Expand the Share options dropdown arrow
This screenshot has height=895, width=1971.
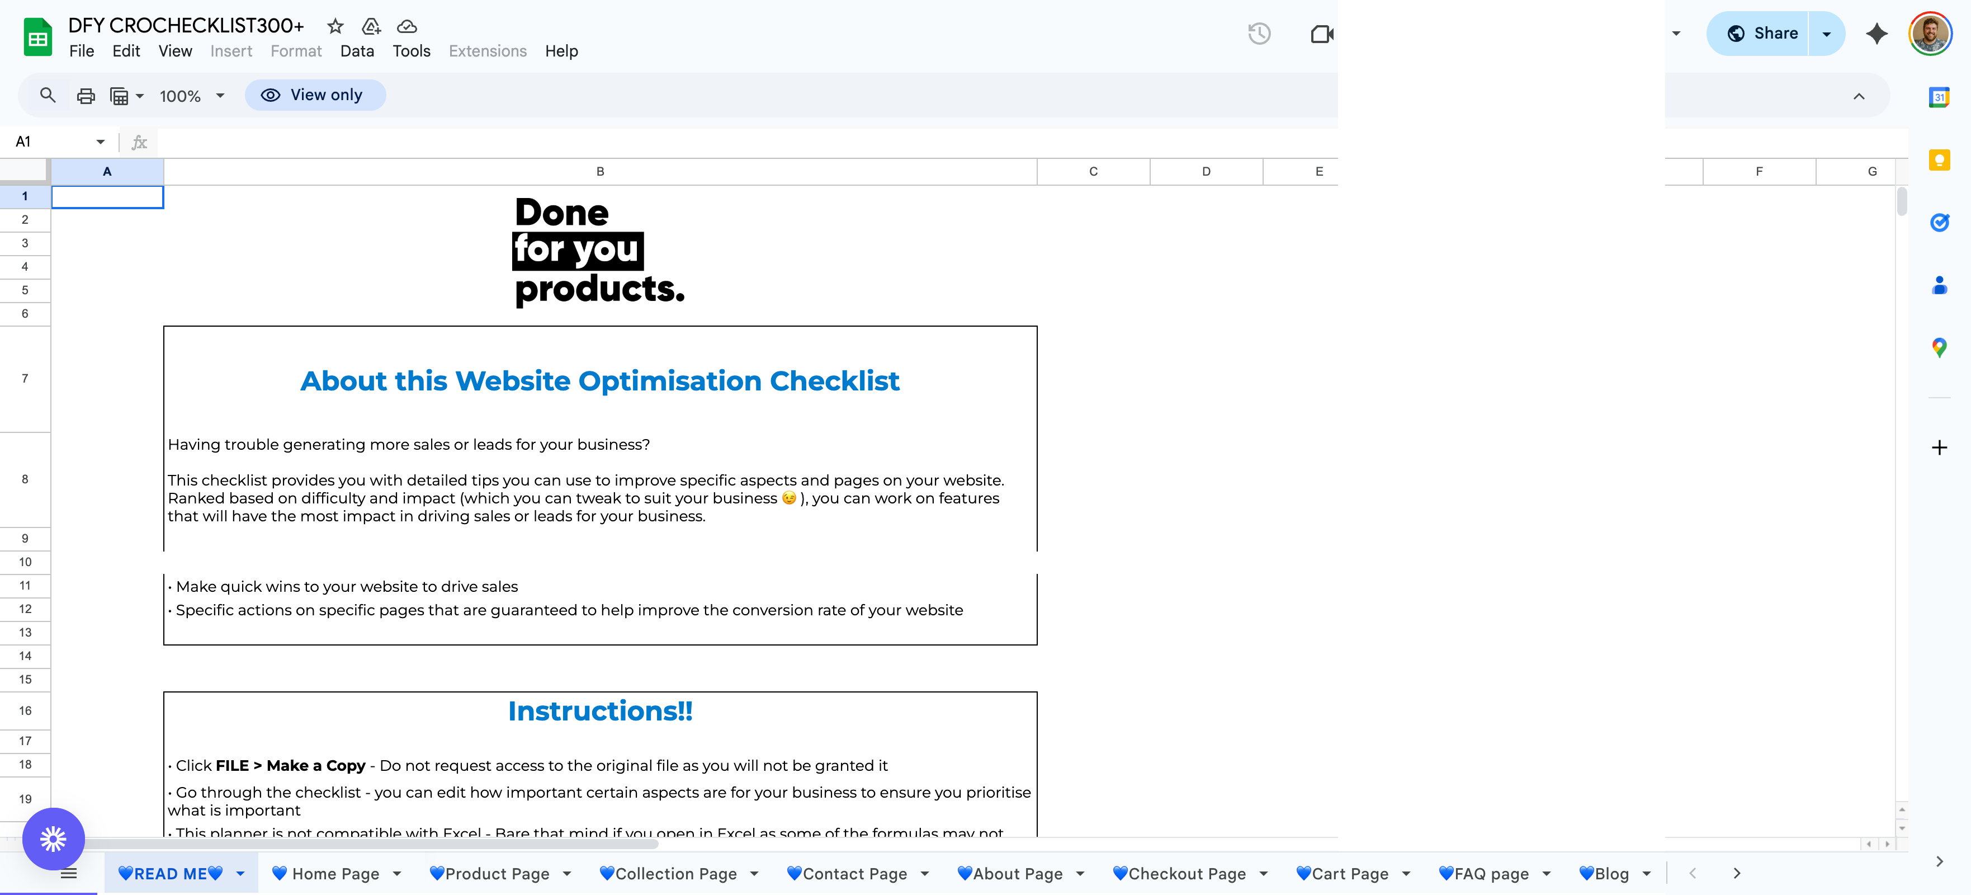(1826, 34)
